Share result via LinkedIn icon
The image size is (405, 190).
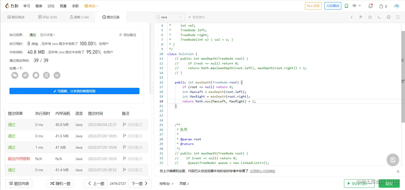[x=57, y=75]
